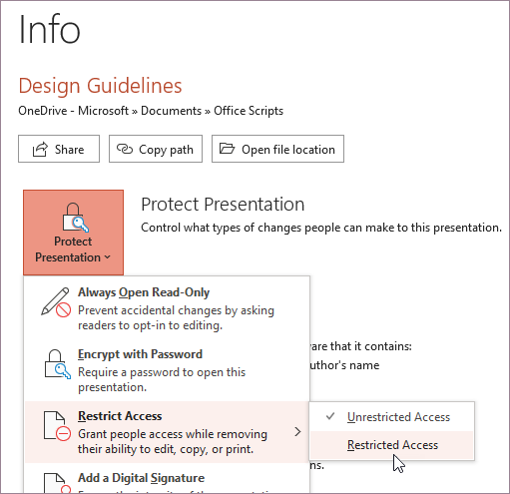Click the Encrypt with Password lock icon

click(x=57, y=364)
